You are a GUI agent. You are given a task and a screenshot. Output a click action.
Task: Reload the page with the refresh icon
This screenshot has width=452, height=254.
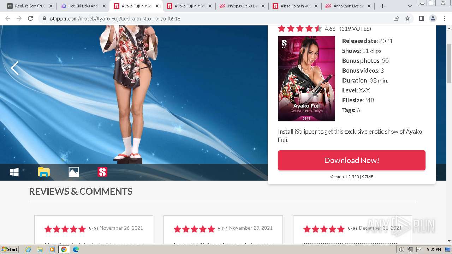(30, 18)
